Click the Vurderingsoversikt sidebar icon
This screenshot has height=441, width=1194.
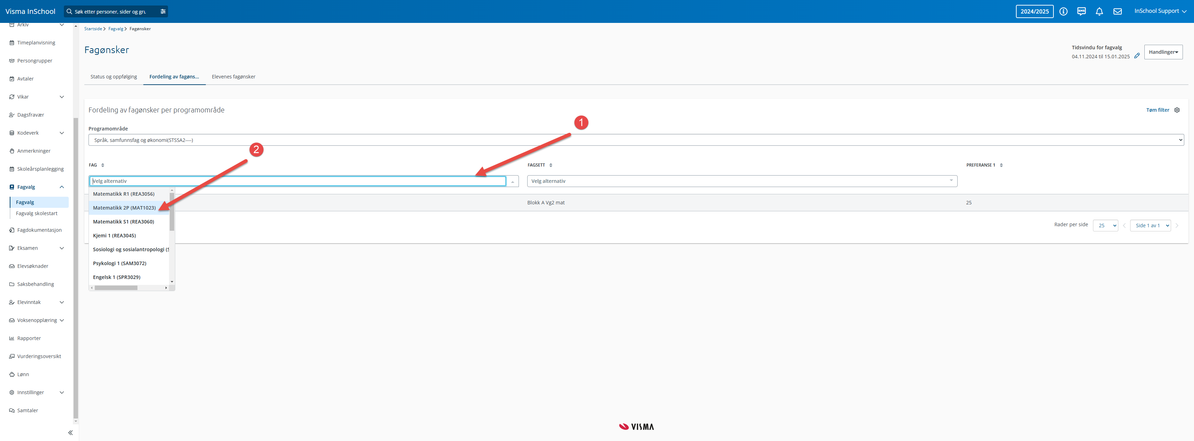click(x=11, y=357)
